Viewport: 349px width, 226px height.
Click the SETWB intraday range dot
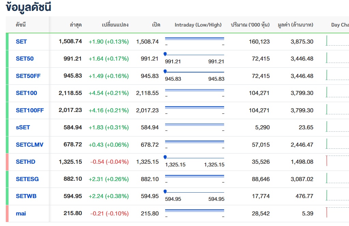tap(165, 191)
